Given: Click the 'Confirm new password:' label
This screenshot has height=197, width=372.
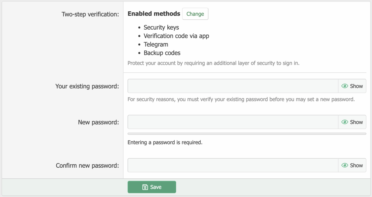Looking at the screenshot, I should point(87,166).
